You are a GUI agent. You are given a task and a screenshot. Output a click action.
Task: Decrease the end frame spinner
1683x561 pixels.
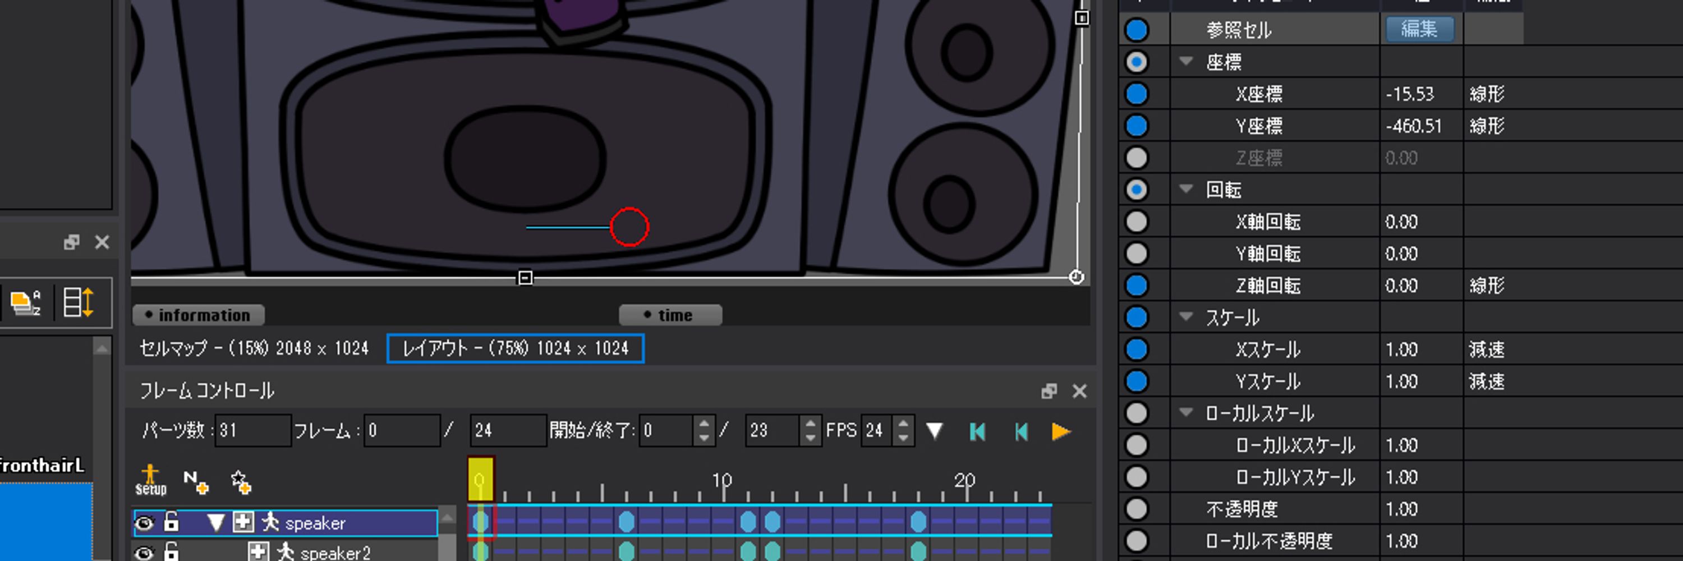[810, 438]
